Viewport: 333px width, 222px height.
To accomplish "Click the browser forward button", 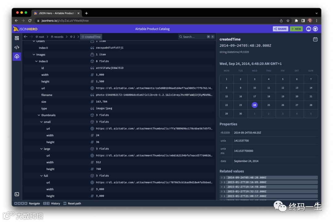I will (x=23, y=21).
